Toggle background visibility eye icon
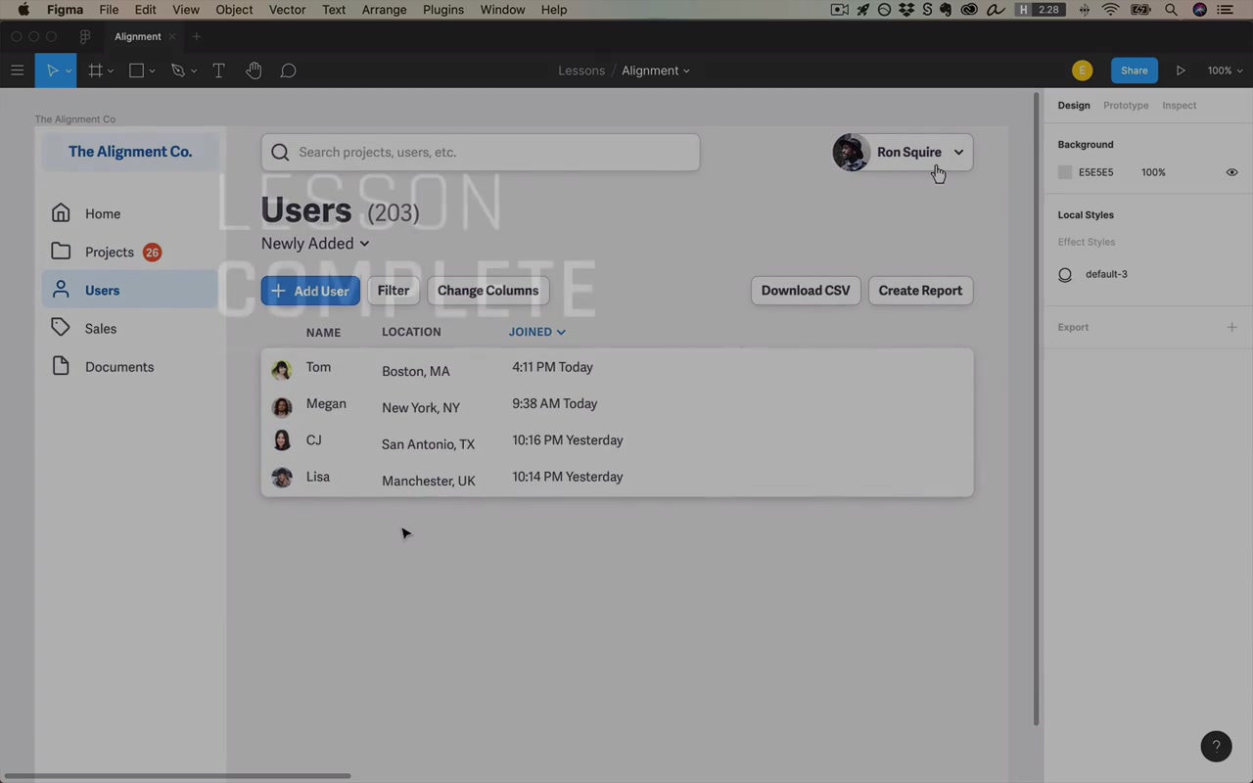The width and height of the screenshot is (1253, 783). (1231, 172)
